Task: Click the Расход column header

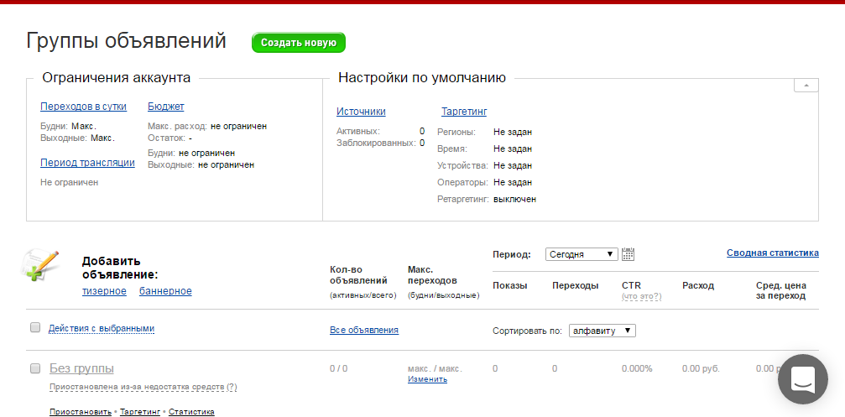Action: tap(698, 285)
